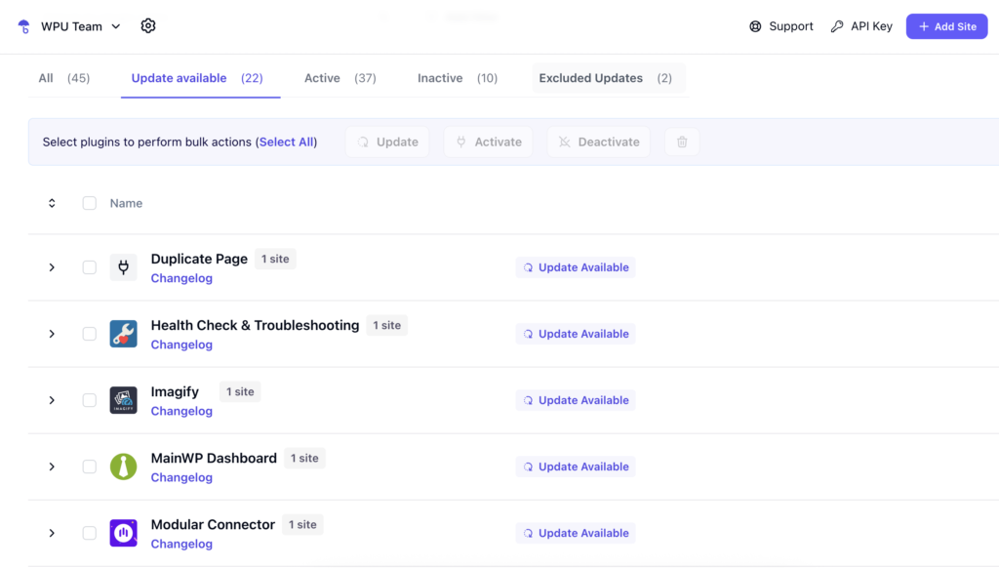The height and width of the screenshot is (568, 999).
Task: Expand the Modular Connector row
Action: coord(52,533)
